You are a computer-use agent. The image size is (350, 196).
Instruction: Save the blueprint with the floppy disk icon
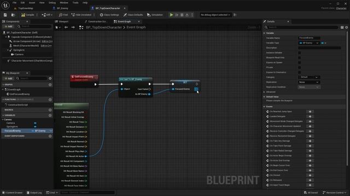click(5, 15)
